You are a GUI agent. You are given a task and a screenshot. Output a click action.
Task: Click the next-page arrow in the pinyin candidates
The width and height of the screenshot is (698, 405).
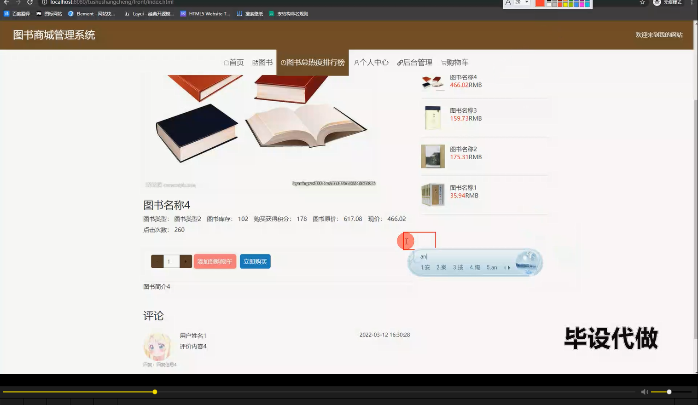coord(509,267)
